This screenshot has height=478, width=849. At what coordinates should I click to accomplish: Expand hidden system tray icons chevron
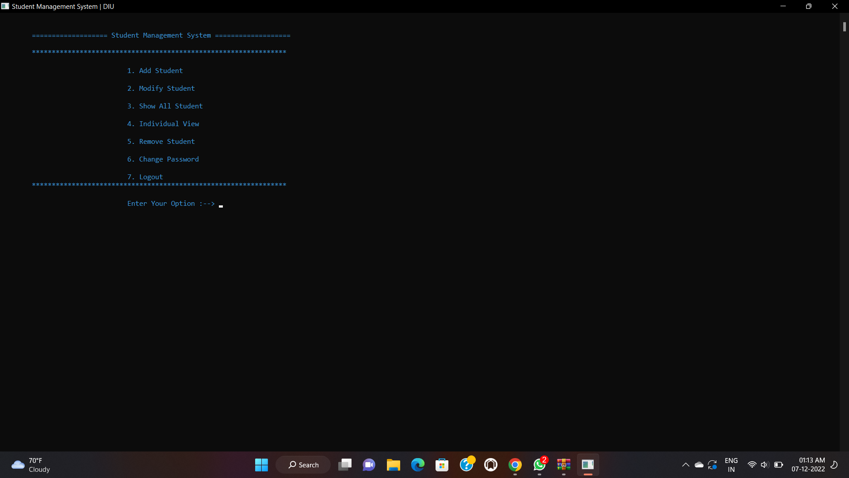pyautogui.click(x=685, y=465)
